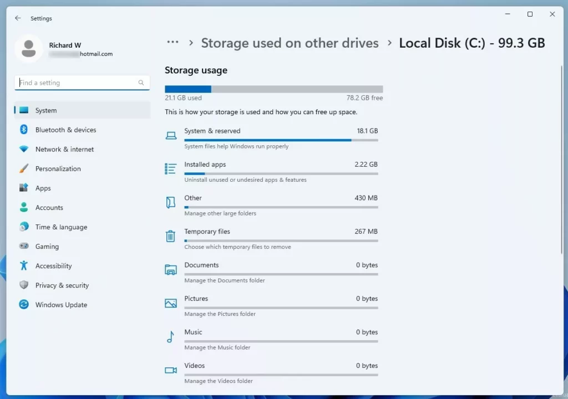
Task: Open Other storage category
Action: point(272,205)
